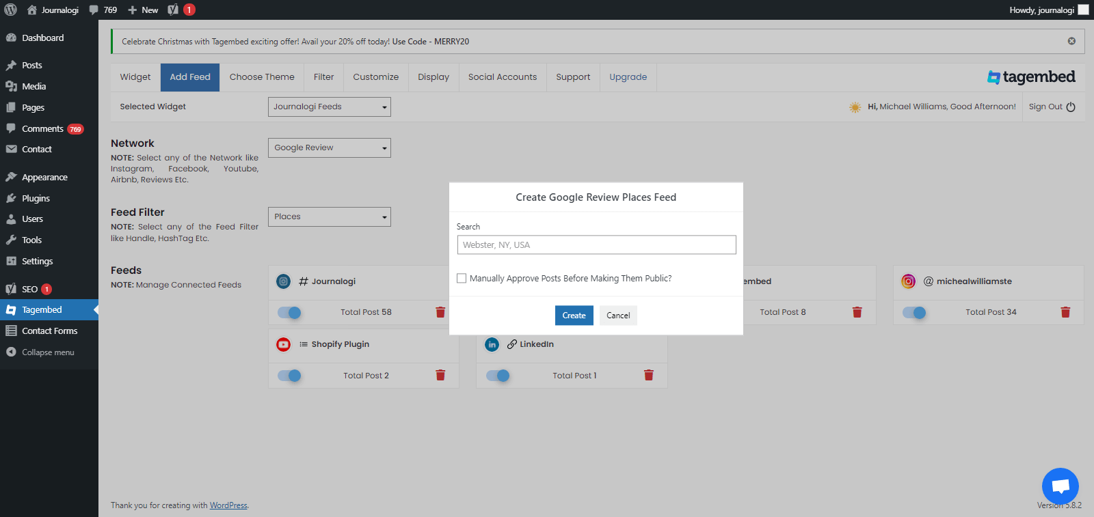Switch to the Add Feed tab

pyautogui.click(x=190, y=77)
